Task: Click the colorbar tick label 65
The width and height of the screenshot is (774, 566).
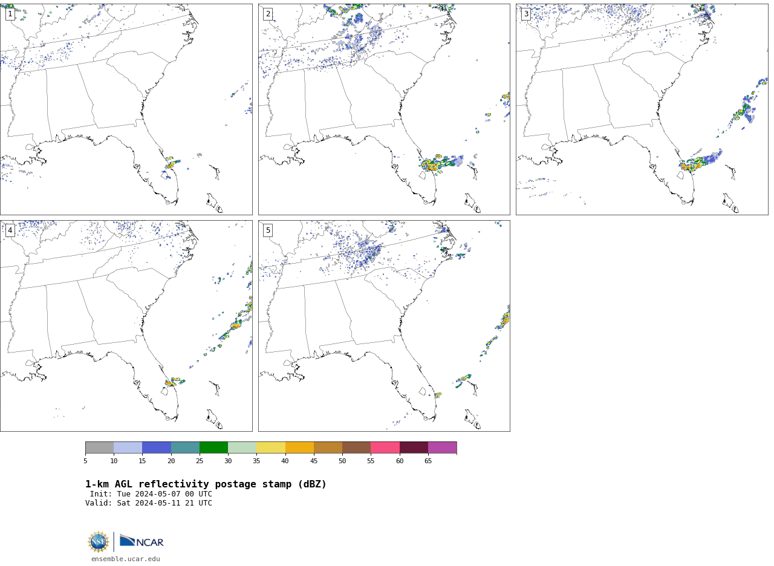Action: point(428,461)
